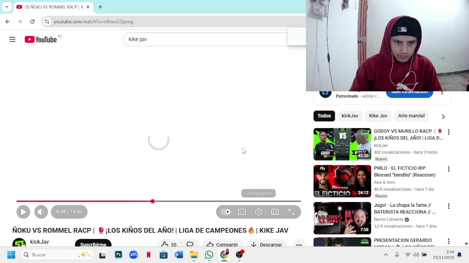The height and width of the screenshot is (263, 469).
Task: Switch to theater mode
Action: coord(275,212)
